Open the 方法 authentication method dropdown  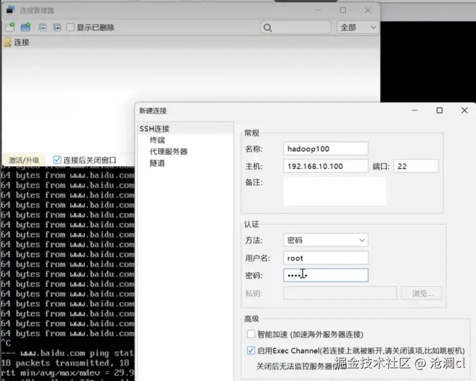click(x=326, y=240)
